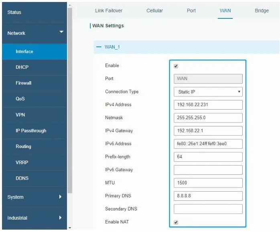Click the Prefix-length field
280x232 pixels.
(208, 157)
